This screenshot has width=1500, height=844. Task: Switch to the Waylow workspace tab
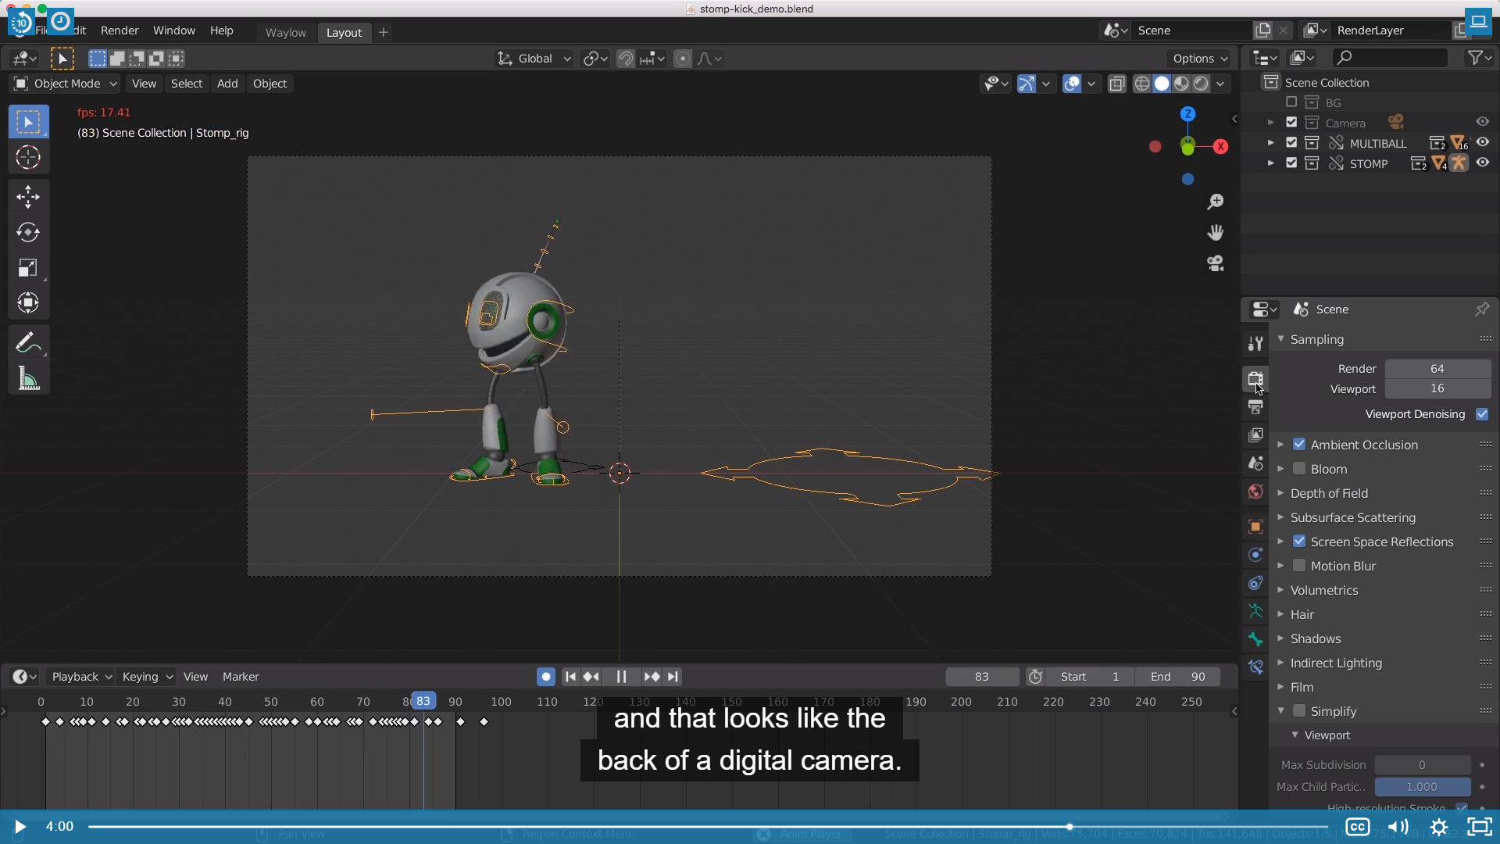click(285, 33)
